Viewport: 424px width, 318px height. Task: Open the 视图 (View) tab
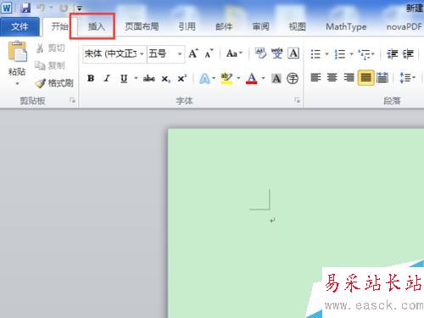[x=297, y=26]
